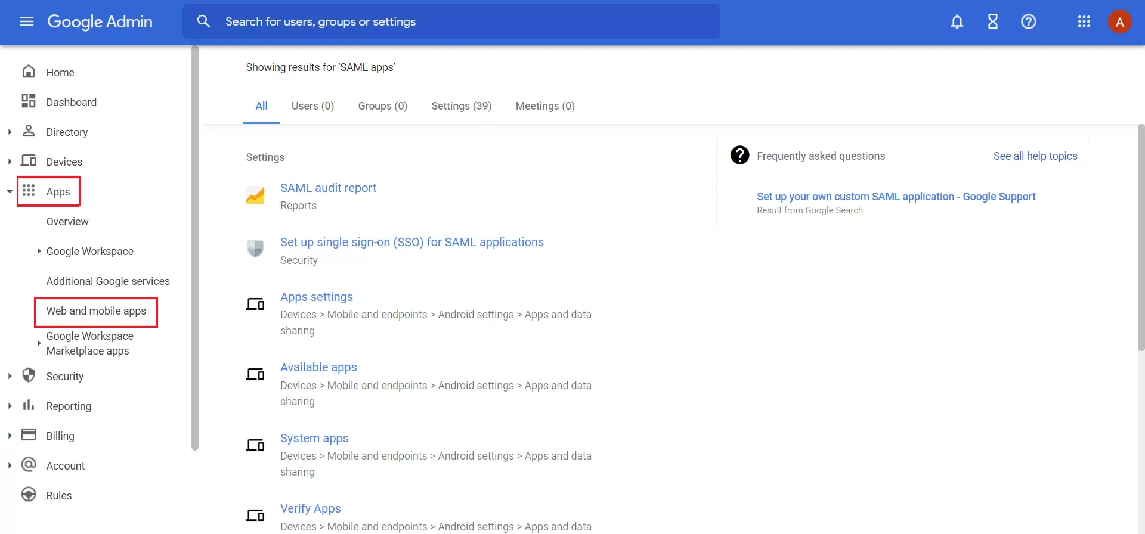Viewport: 1145px width, 534px height.
Task: Open the notifications bell
Action: click(x=957, y=22)
